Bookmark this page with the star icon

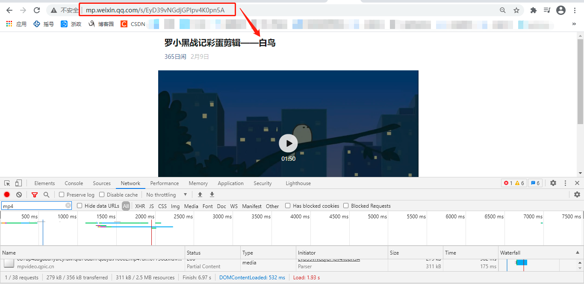click(516, 10)
